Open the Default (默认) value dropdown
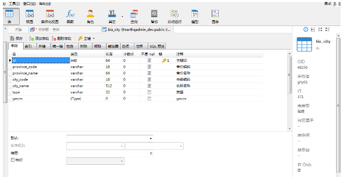The image size is (345, 179). click(x=151, y=139)
